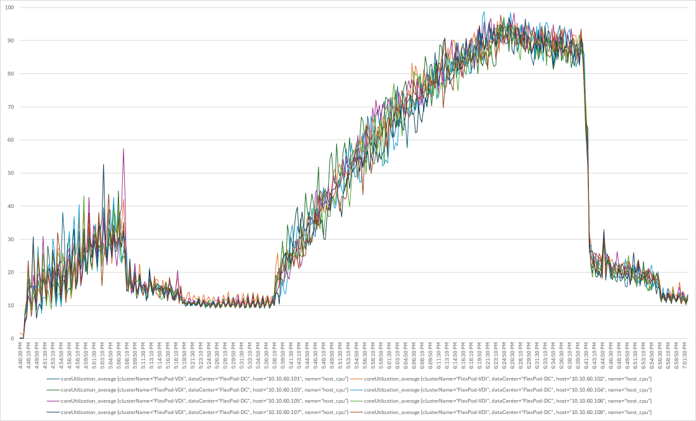Click the 4:46:30 PM time axis label
The image size is (696, 421).
point(20,355)
